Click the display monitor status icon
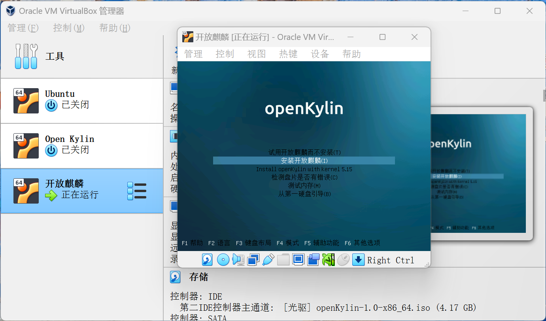This screenshot has height=321, width=546. point(298,260)
